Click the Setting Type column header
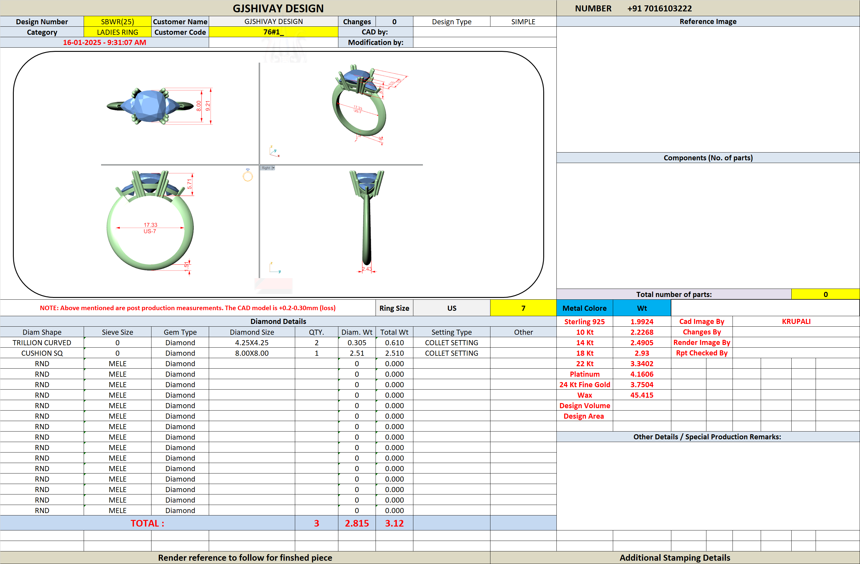Screen dimensions: 860x564 [452, 332]
